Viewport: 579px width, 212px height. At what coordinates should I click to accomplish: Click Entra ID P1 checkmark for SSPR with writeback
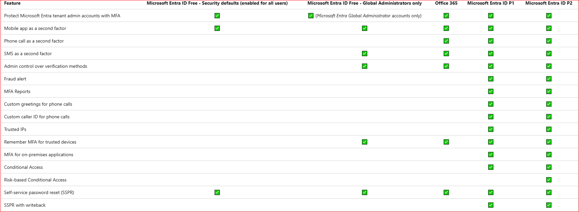click(491, 205)
